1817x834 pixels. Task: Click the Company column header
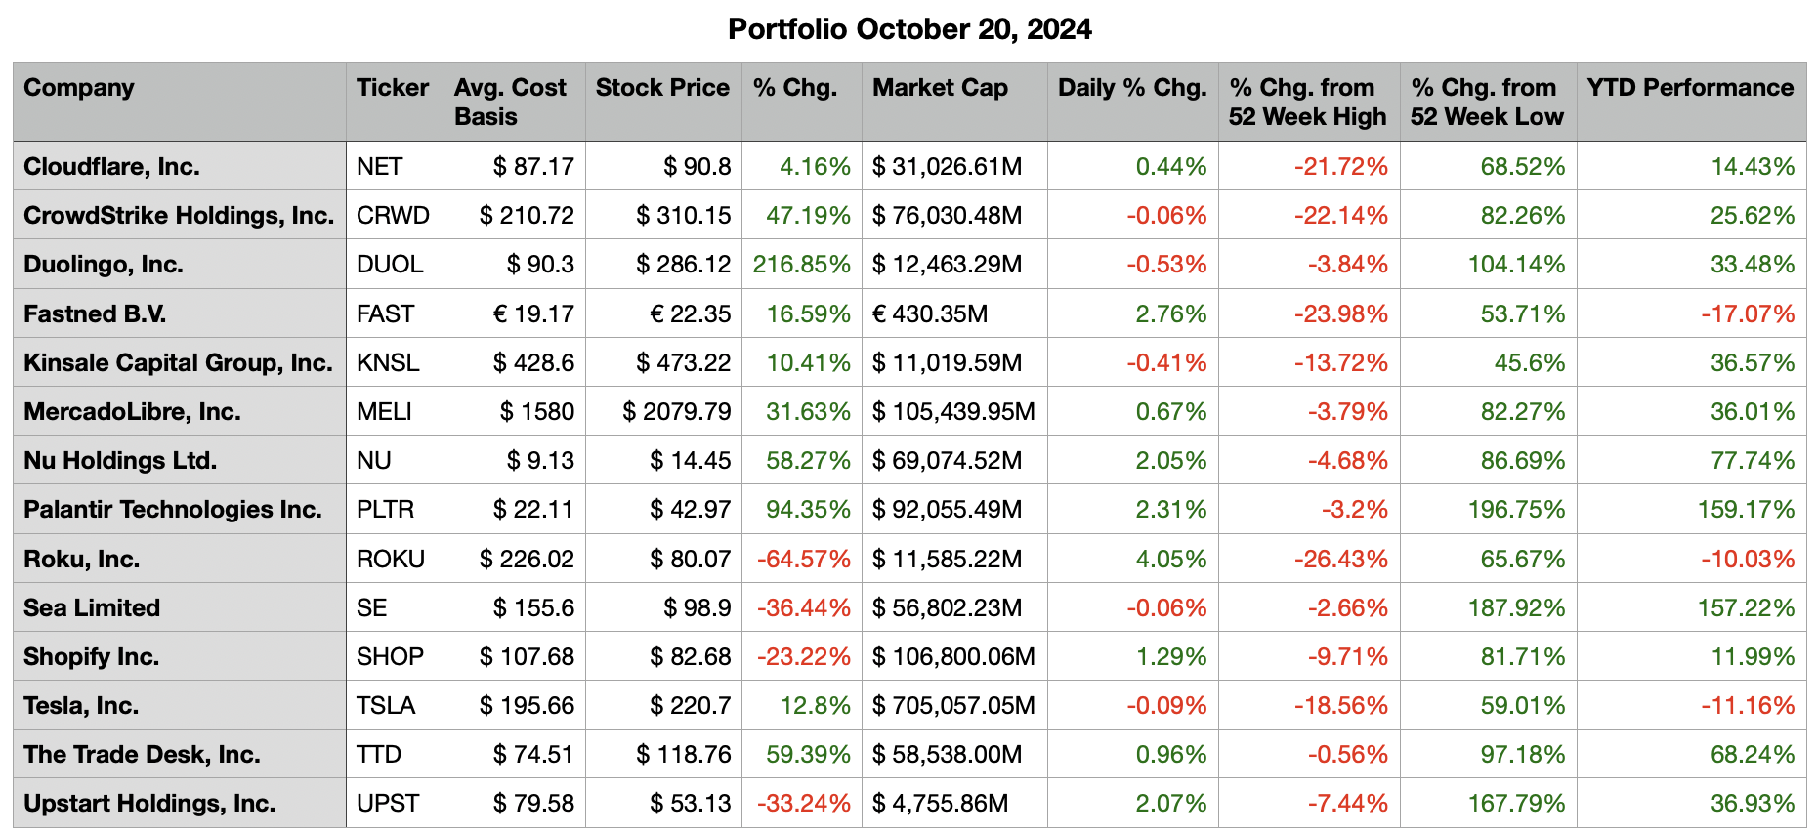click(x=79, y=88)
